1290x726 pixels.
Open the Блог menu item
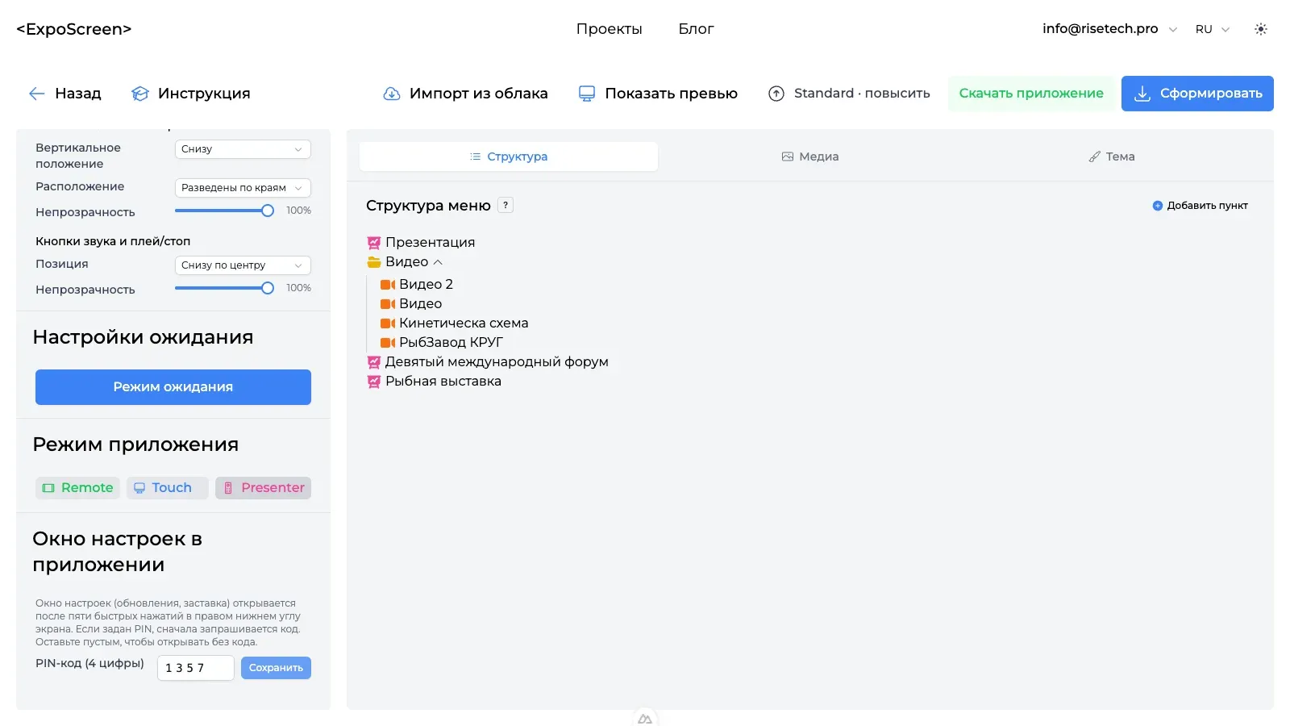696,29
